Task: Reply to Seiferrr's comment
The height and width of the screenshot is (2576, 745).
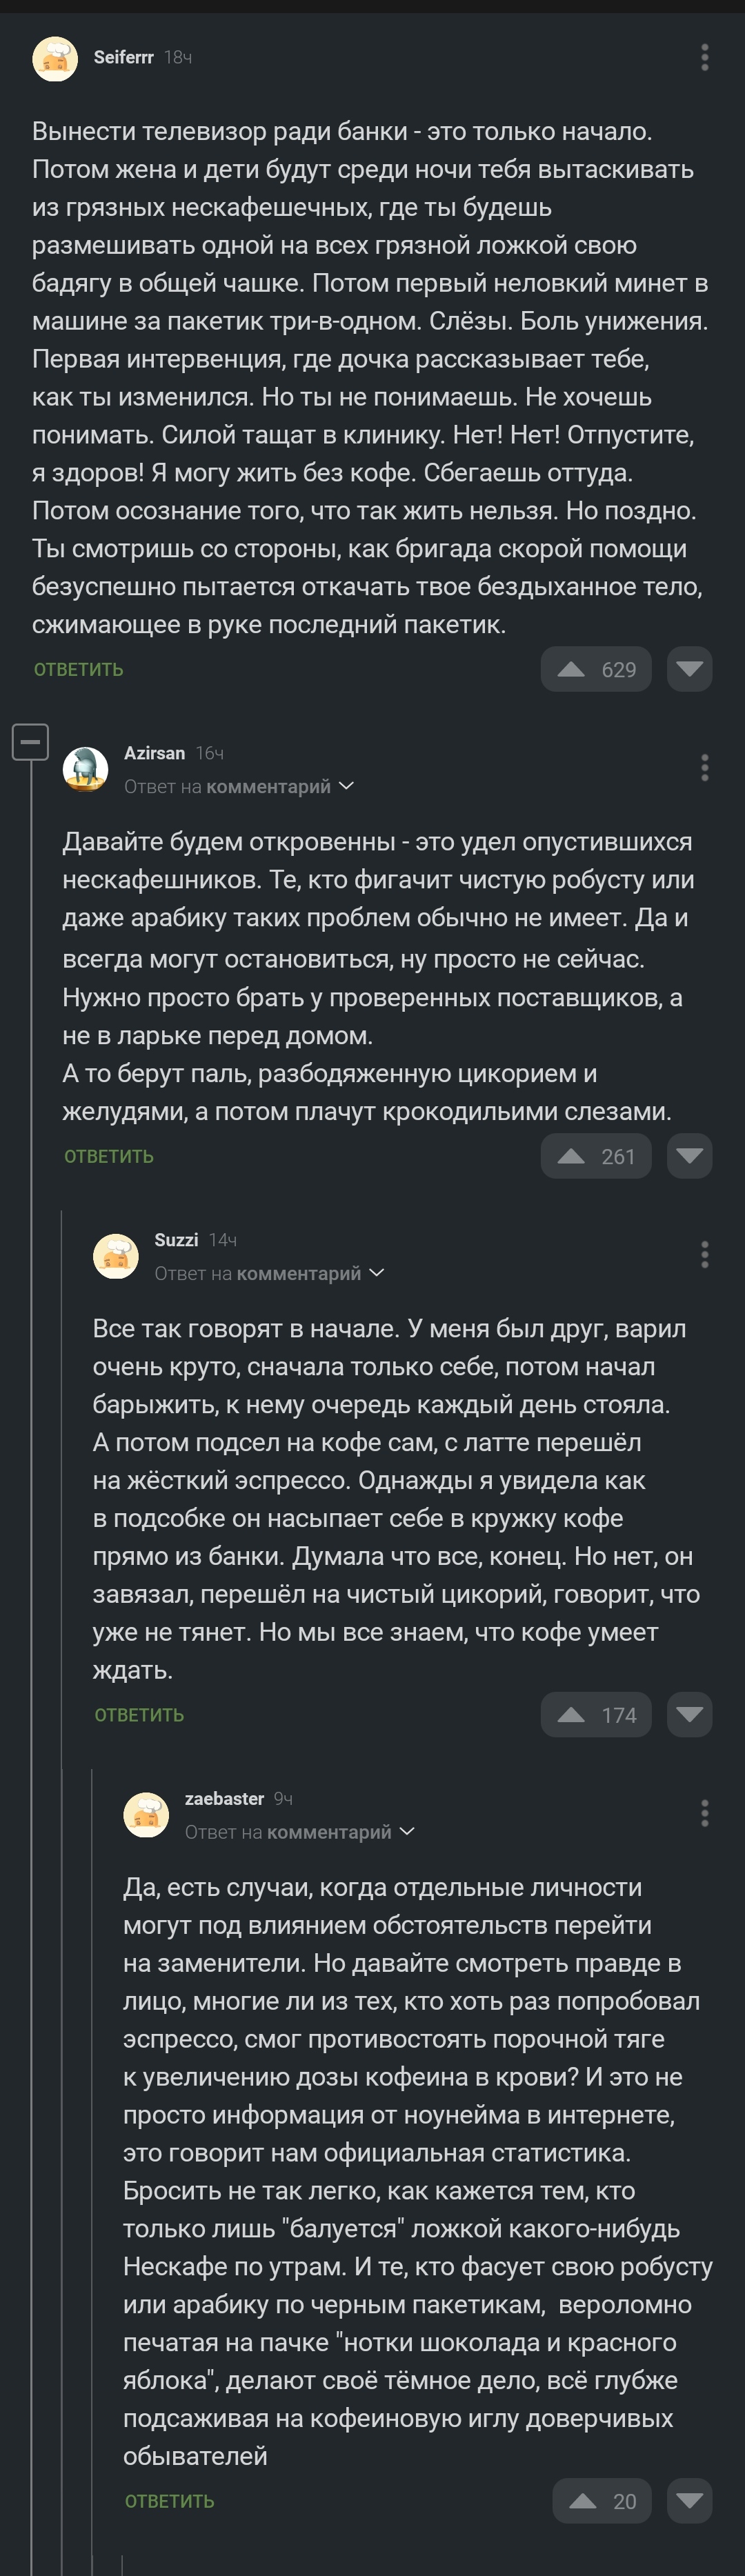Action: pos(78,670)
